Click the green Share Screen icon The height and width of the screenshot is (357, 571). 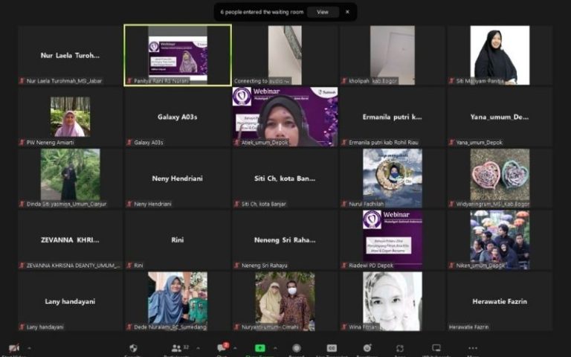pos(260,348)
